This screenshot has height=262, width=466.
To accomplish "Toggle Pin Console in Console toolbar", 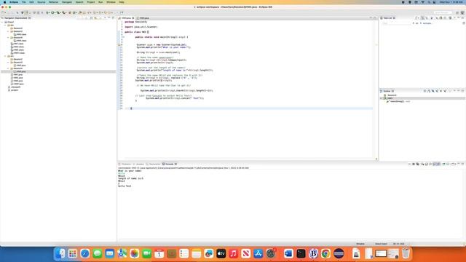I will [443, 164].
